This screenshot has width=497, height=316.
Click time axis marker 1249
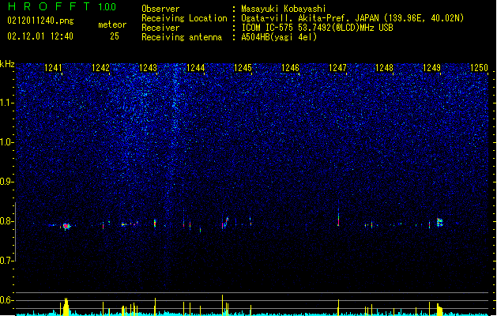tap(431, 67)
